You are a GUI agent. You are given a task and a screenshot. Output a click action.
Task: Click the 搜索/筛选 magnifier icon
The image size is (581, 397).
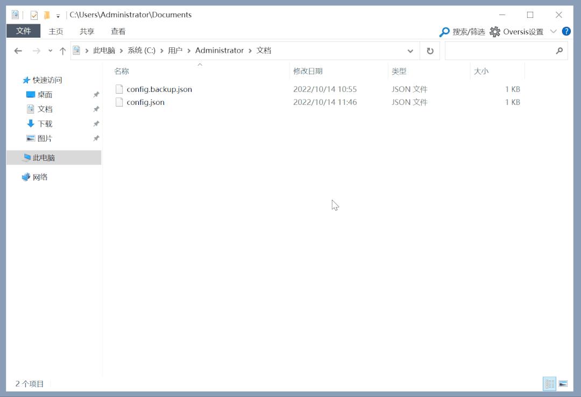click(444, 31)
